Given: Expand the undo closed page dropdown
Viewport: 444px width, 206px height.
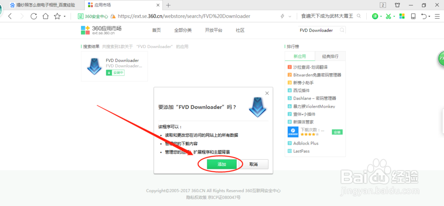Looking at the screenshot, I should [x=429, y=16].
